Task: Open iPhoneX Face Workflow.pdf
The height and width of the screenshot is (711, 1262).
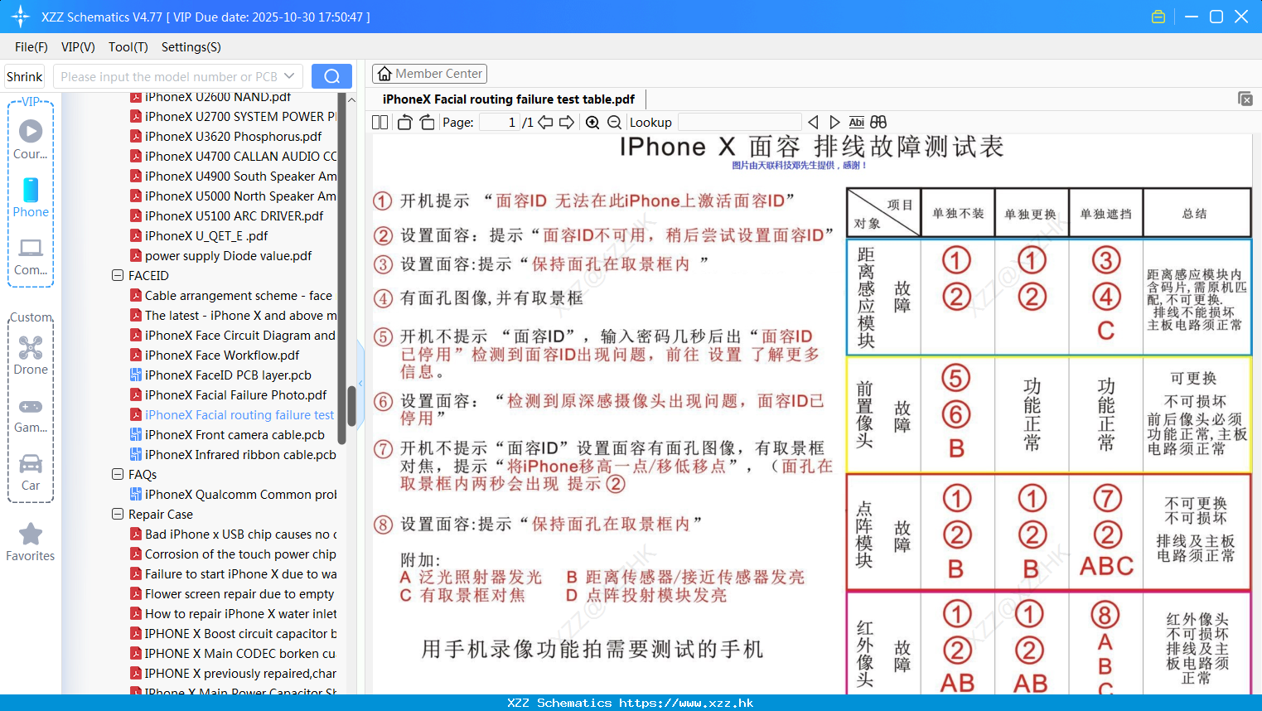Action: [x=215, y=355]
